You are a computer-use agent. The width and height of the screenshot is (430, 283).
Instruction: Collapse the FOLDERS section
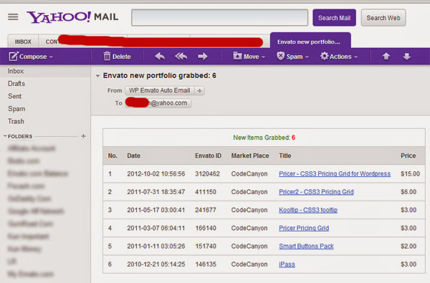[5, 136]
